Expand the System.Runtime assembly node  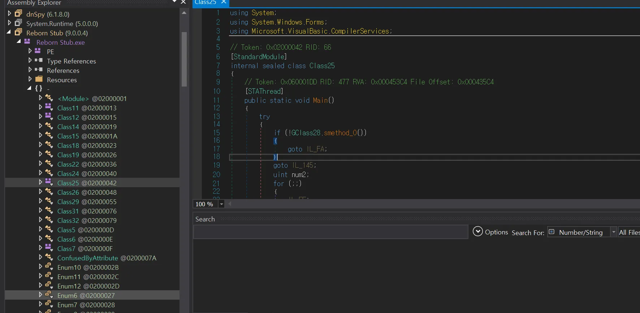click(9, 23)
